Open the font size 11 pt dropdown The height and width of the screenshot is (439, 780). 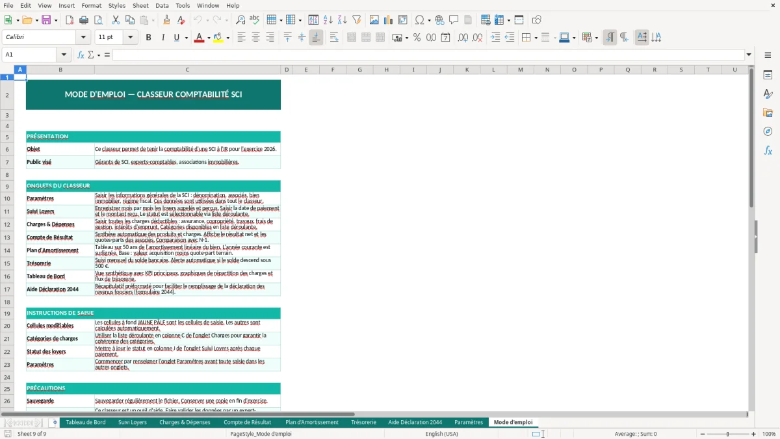point(130,38)
